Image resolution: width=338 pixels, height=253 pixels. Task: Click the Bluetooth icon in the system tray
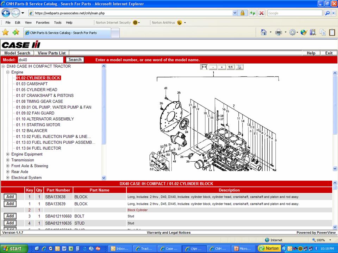317,249
